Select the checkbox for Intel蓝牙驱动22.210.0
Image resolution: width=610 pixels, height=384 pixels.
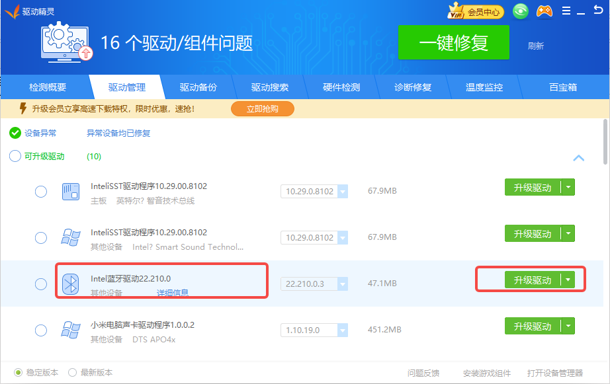coord(41,284)
